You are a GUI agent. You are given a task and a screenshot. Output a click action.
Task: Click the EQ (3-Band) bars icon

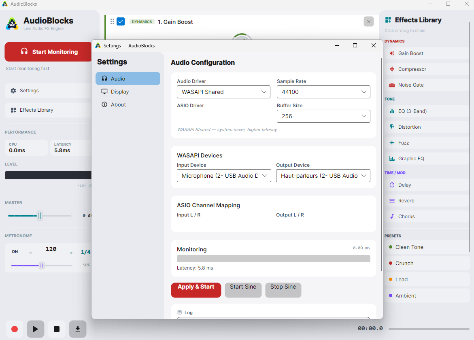(392, 111)
